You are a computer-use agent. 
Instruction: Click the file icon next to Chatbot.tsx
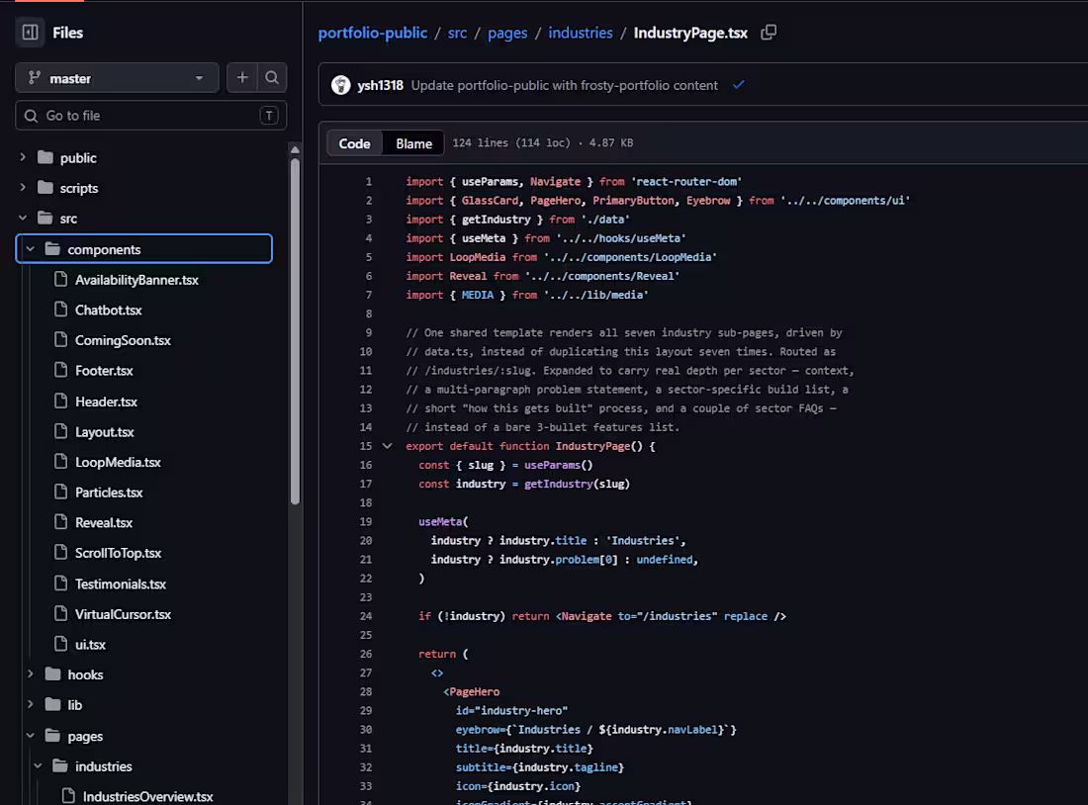point(61,310)
